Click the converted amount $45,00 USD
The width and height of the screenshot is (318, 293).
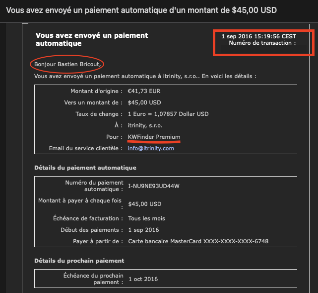(x=144, y=102)
